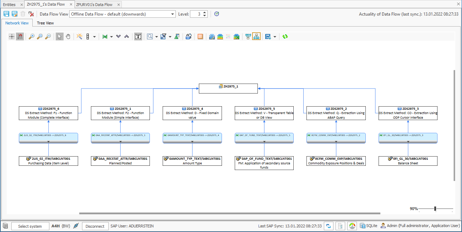The image size is (462, 232).
Task: Toggle the text display 'T' icon
Action: point(138,36)
